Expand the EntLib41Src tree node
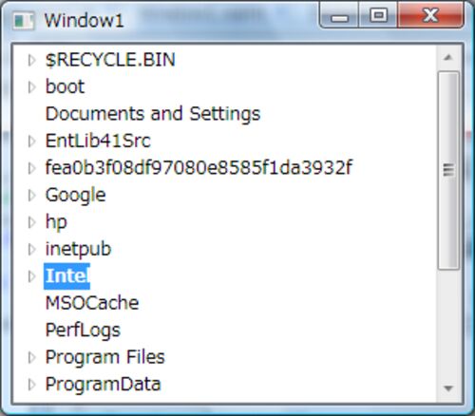This screenshot has width=475, height=416. click(x=31, y=142)
